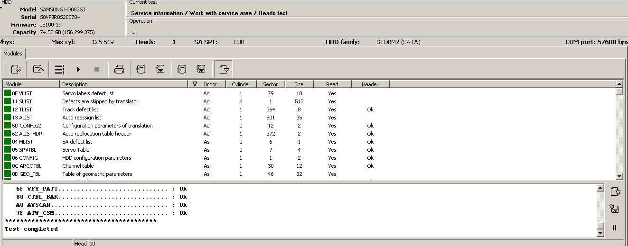Start the test with play button

pyautogui.click(x=78, y=70)
